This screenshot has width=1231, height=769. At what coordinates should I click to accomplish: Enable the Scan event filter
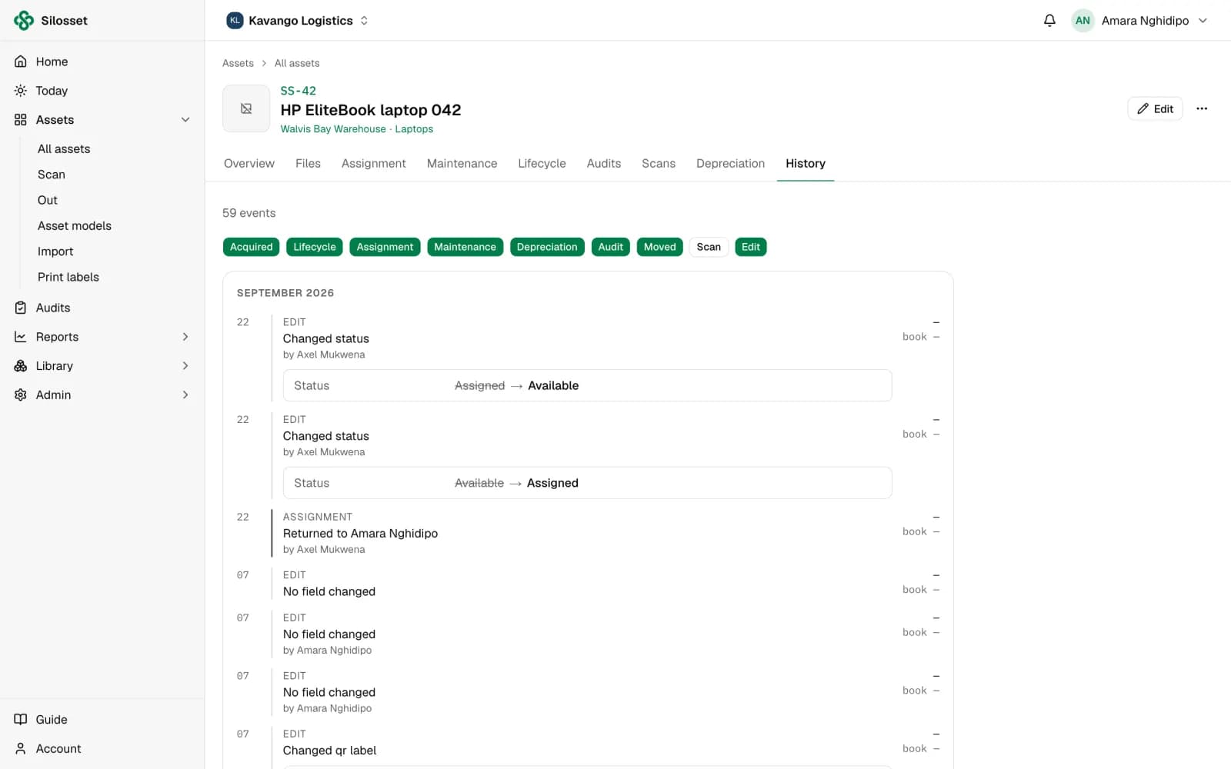coord(709,247)
